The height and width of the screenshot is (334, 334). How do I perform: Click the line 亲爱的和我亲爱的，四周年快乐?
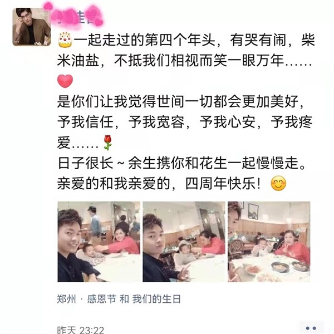159,183
